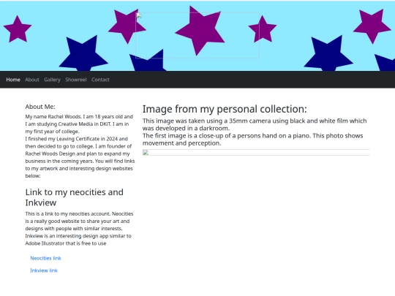Screen dimensions: 395x296
Task: Click broken image icon in header banner
Action: [x=139, y=15]
